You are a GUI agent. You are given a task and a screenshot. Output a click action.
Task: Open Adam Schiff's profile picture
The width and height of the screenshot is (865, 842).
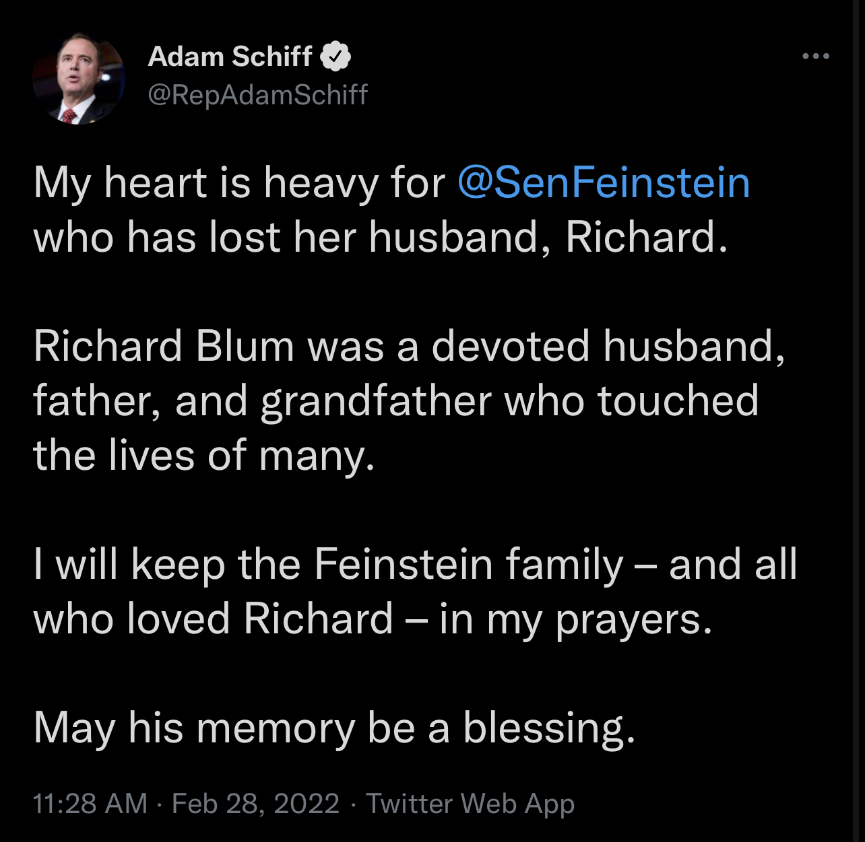click(79, 79)
